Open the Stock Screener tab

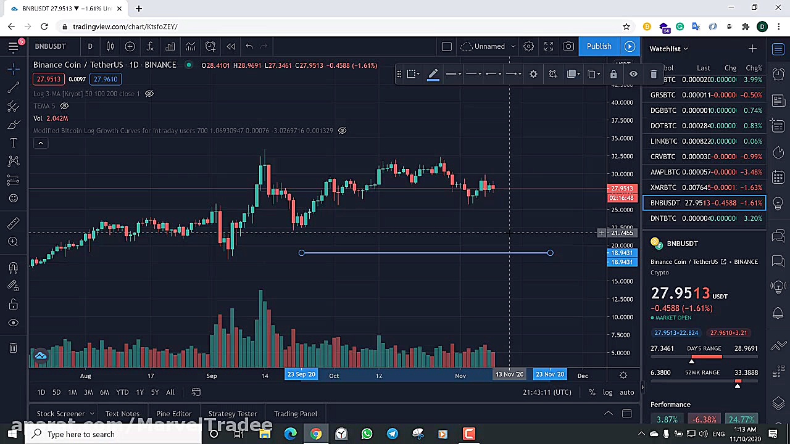coord(65,414)
